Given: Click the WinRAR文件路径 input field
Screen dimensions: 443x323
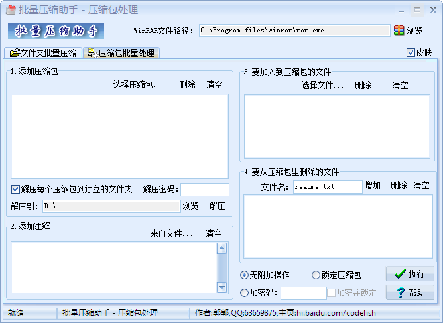Looking at the screenshot, I should pyautogui.click(x=294, y=31).
